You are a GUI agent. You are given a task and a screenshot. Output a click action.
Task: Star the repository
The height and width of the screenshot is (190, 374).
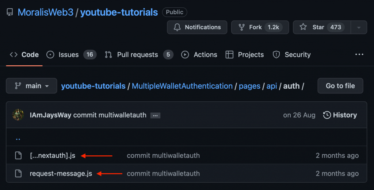coord(322,27)
